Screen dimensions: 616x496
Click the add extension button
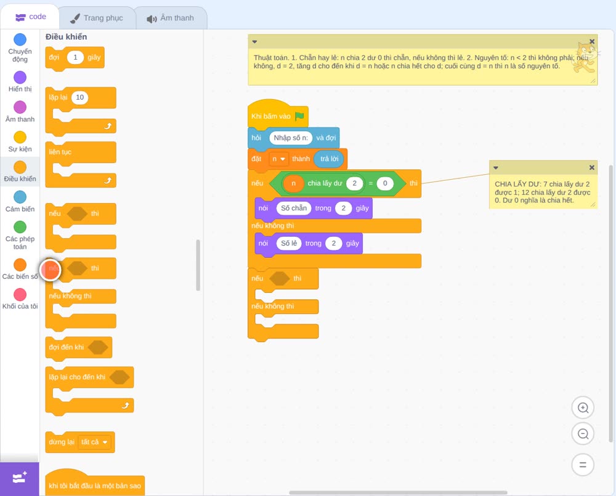tap(19, 478)
